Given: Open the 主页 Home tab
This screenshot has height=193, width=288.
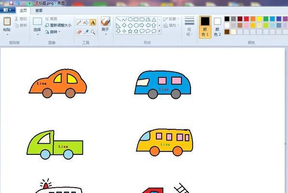Looking at the screenshot, I should 23,11.
